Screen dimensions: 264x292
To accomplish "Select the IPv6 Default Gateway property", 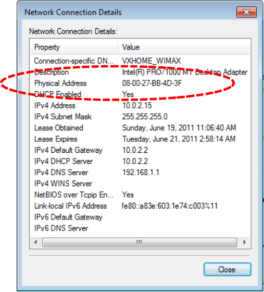I will 68,217.
